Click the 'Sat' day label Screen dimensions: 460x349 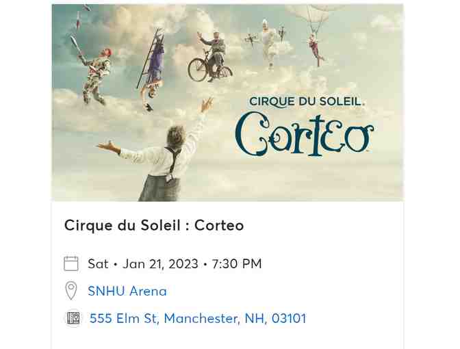pos(98,263)
